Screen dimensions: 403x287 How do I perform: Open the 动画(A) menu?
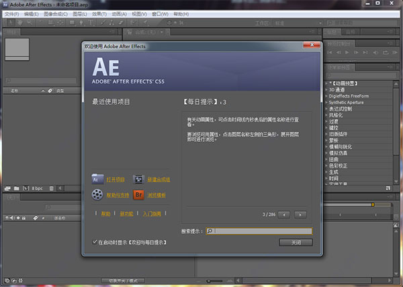[120, 14]
